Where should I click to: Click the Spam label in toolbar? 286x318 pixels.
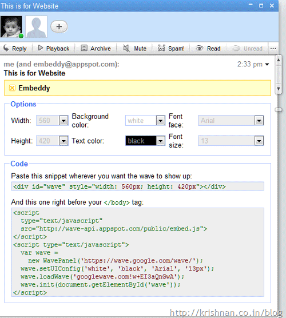(x=176, y=49)
